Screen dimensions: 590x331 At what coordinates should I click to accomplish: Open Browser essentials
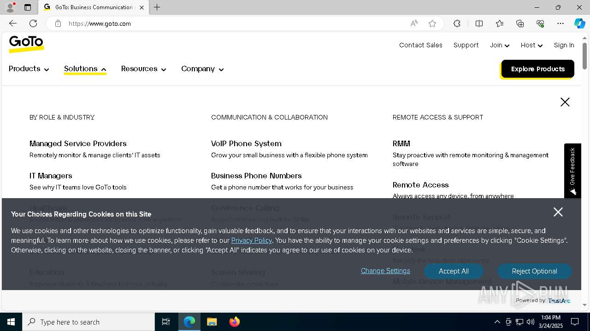click(x=540, y=23)
